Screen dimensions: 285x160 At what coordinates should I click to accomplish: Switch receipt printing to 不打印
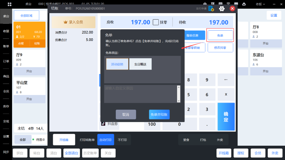pos(123,139)
